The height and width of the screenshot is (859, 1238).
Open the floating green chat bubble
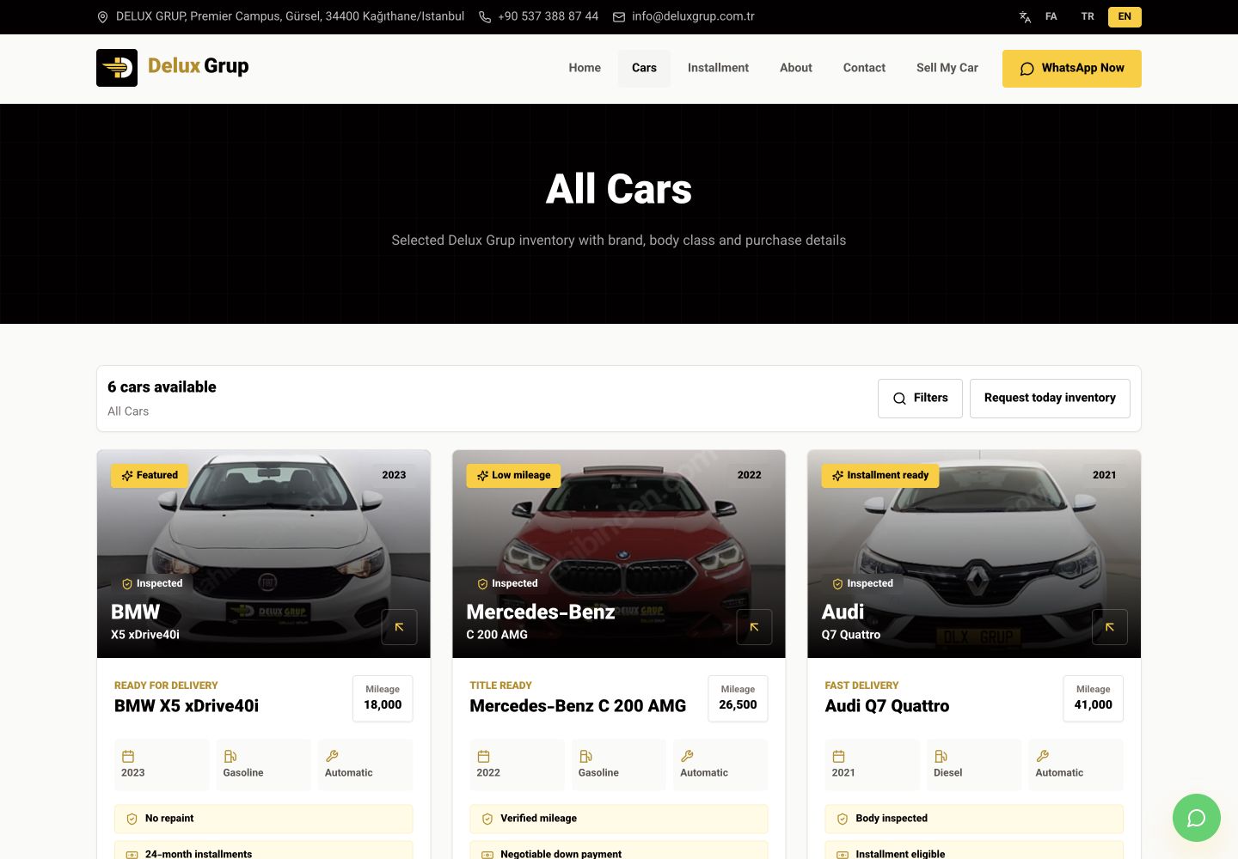pyautogui.click(x=1197, y=818)
